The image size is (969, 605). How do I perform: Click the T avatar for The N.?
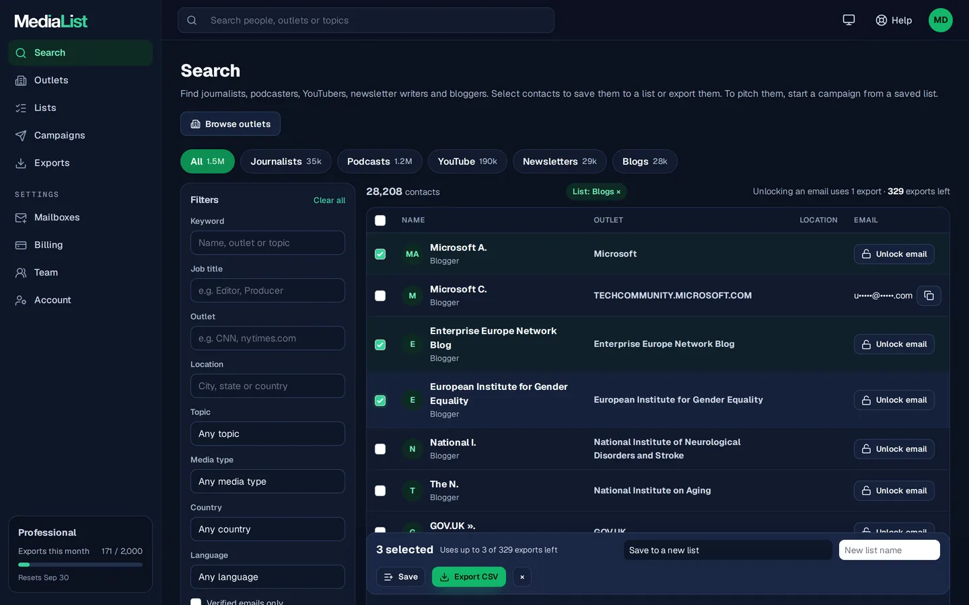point(412,491)
